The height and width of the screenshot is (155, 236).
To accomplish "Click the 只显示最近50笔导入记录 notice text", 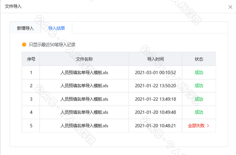I will (x=52, y=45).
